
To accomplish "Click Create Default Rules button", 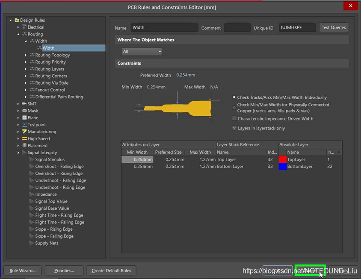I will (x=111, y=270).
